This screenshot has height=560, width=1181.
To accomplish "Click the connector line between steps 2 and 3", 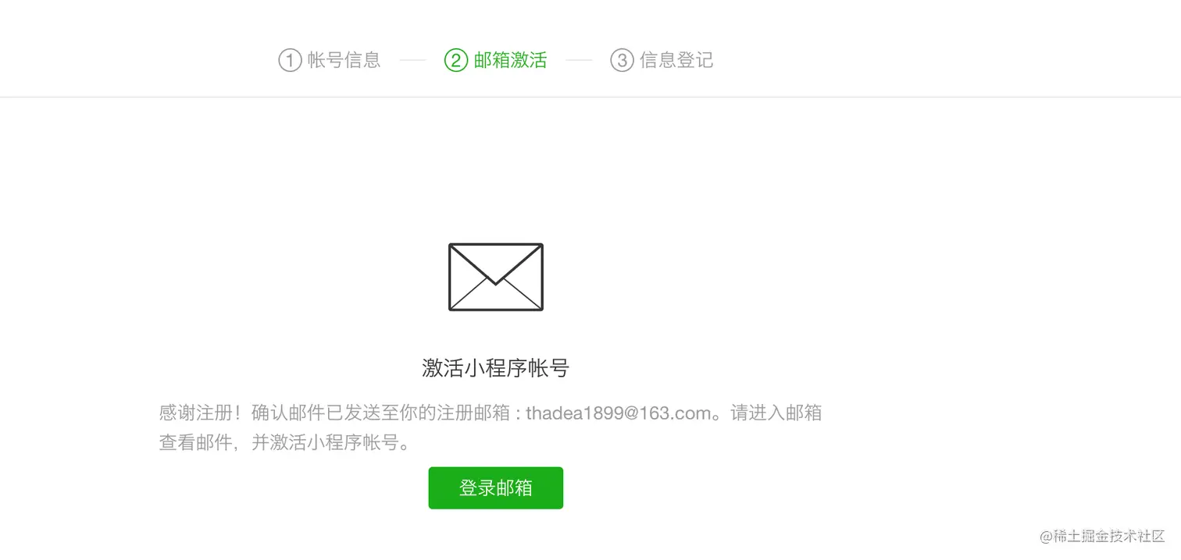I will (x=579, y=60).
